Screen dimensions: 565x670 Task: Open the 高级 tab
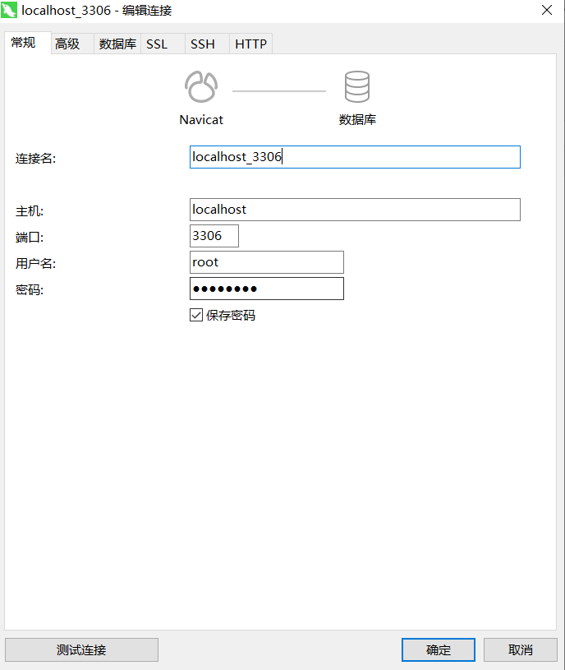pos(67,44)
